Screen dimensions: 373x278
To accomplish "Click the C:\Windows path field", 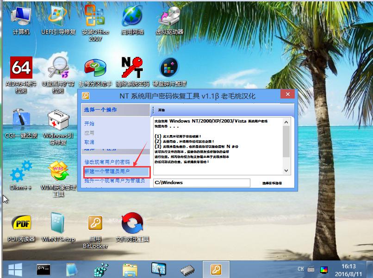I will (201, 183).
